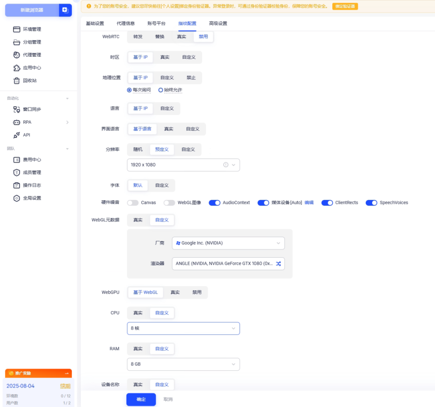The image size is (435, 407).
Task: Enable the Canvas noise toggle
Action: click(133, 203)
